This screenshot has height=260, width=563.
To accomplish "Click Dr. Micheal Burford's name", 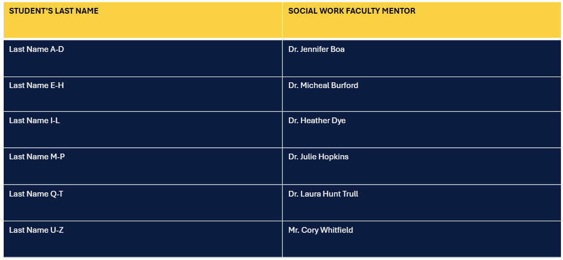I will click(323, 85).
